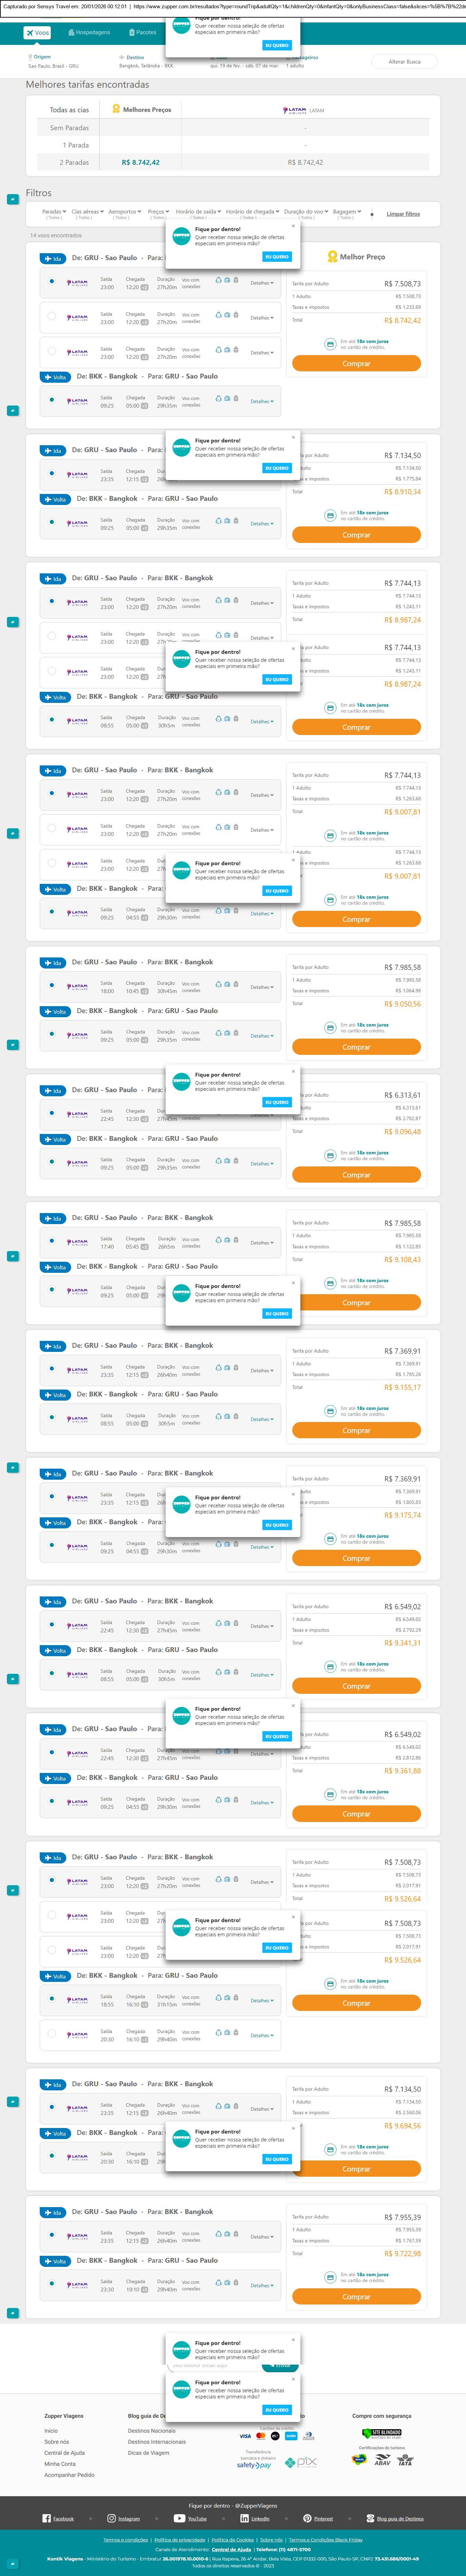Click the PIX payment logo
Screen dimensions: 466x2576
coord(301,2462)
